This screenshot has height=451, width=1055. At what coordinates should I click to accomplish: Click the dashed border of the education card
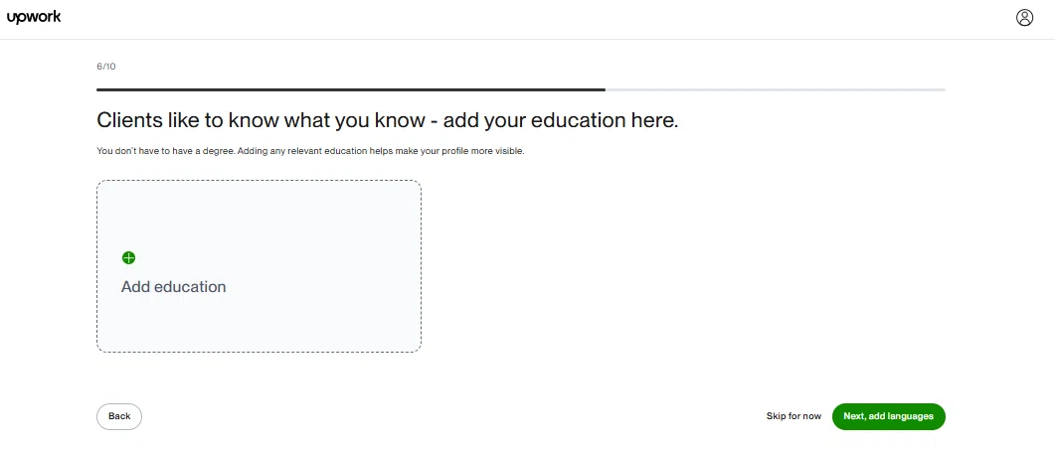[x=260, y=180]
